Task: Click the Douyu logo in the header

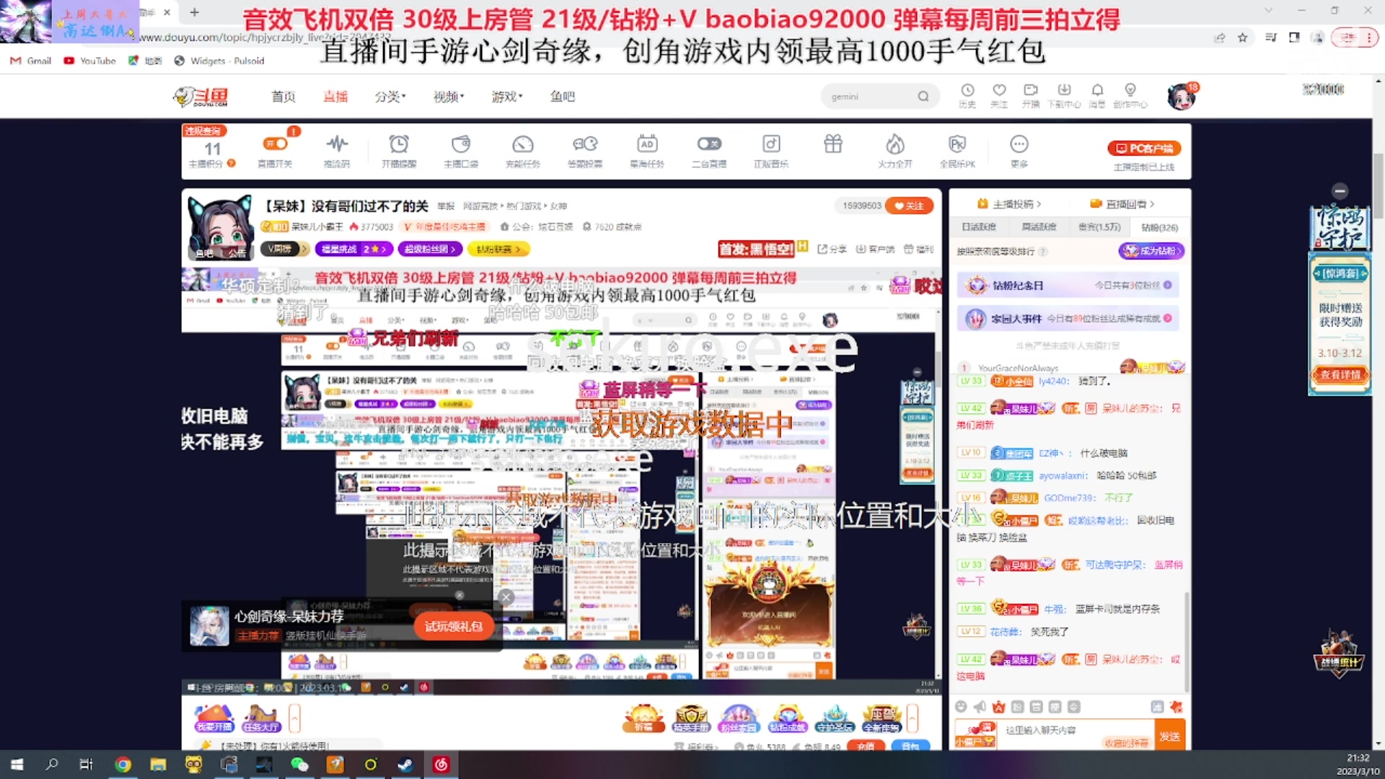Action: 202,96
